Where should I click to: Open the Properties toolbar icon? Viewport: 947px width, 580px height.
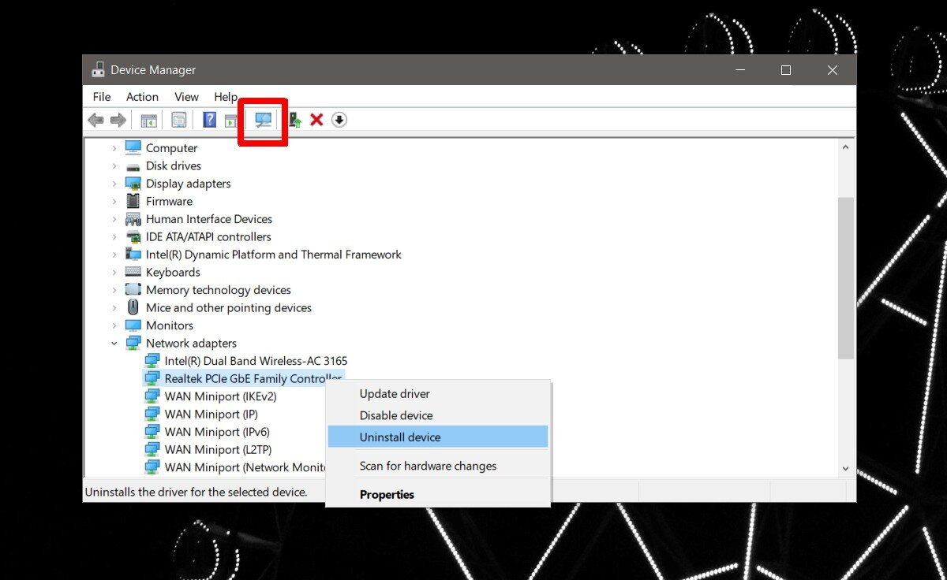point(179,120)
